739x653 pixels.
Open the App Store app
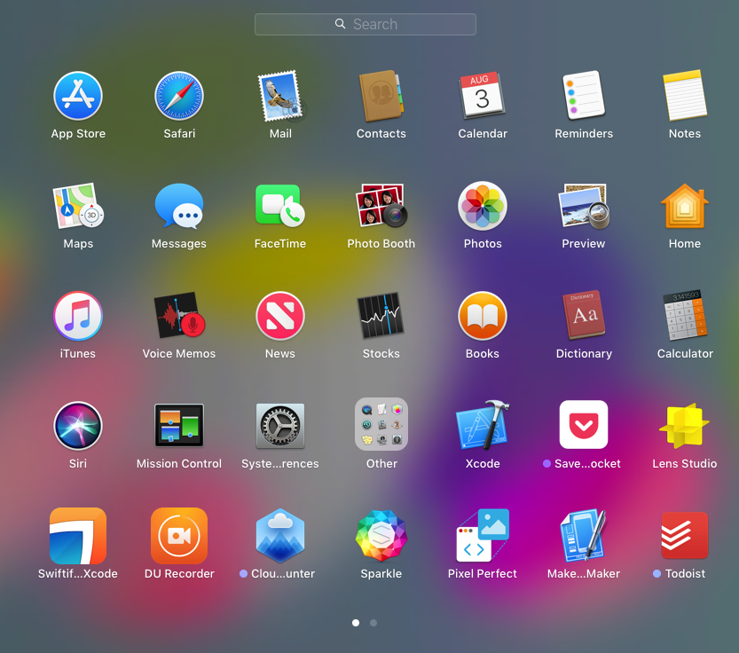[x=78, y=96]
